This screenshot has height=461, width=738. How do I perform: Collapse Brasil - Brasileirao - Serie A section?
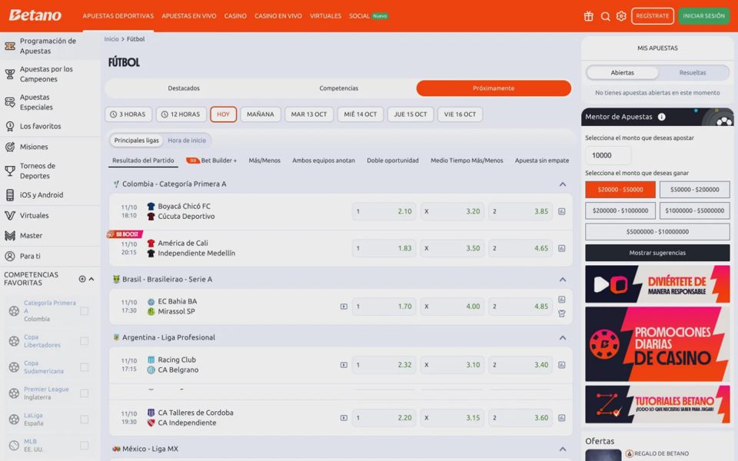click(563, 280)
